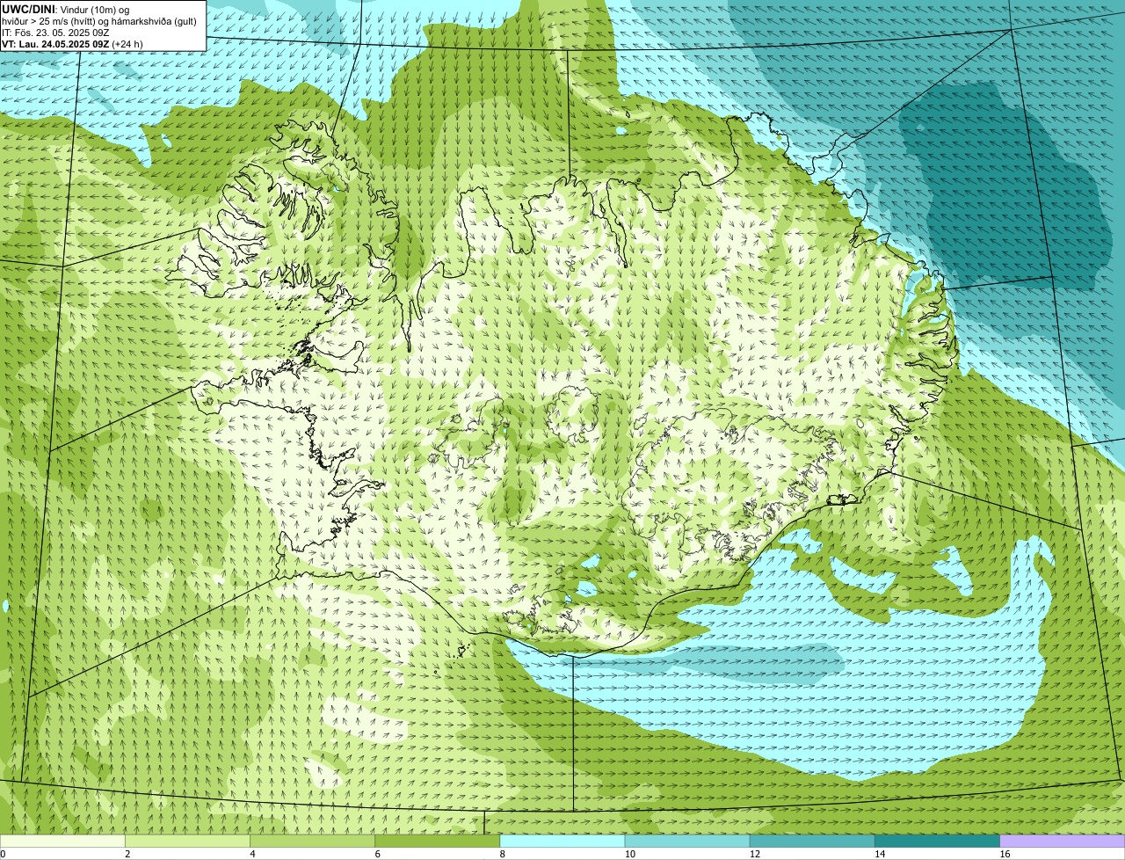This screenshot has height=860, width=1125.
Task: Click the purple legend swatch above 16 m/s
Action: (x=1063, y=841)
